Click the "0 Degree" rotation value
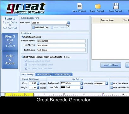129x114 pixels. 98,84
